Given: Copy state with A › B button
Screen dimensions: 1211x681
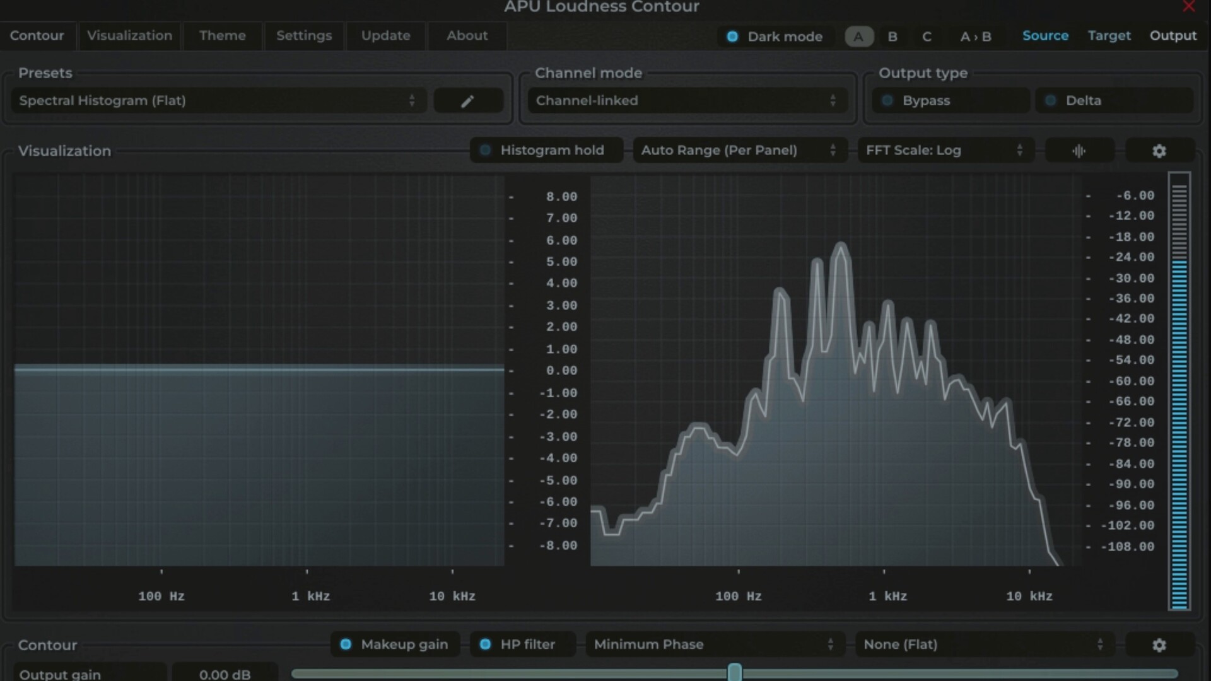Looking at the screenshot, I should pos(976,37).
